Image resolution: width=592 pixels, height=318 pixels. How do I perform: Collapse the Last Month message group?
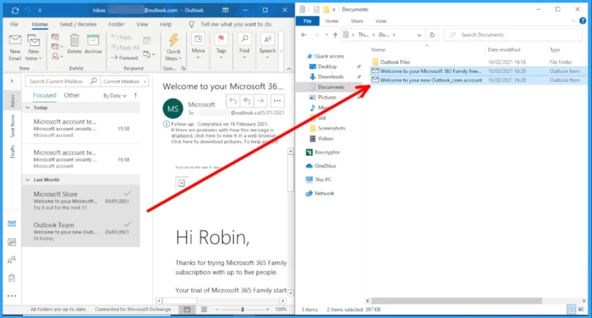pyautogui.click(x=28, y=180)
